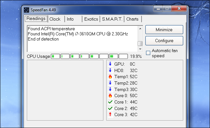Click the CPU Usage label
Image resolution: width=210 pixels, height=128 pixels.
tap(38, 56)
